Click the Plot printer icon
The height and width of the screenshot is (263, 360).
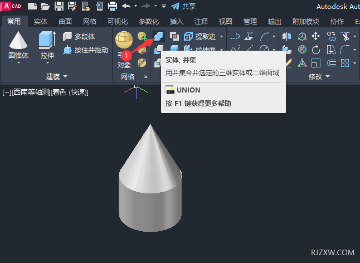(x=113, y=6)
